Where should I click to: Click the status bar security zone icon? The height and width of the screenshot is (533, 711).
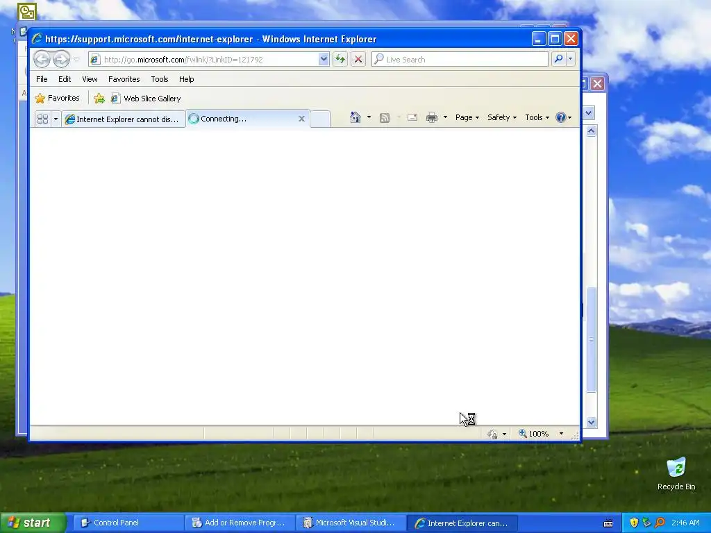coord(492,434)
